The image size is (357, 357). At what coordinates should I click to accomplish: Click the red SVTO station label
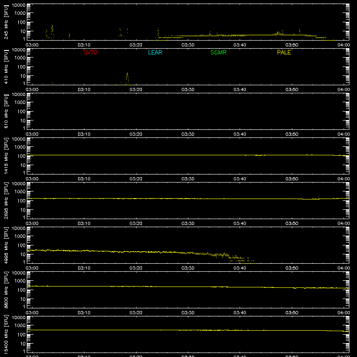(x=91, y=52)
